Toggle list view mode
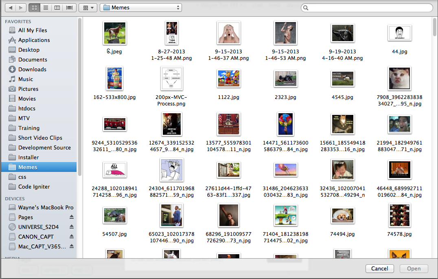Screen dimensions: 438x279 click(x=45, y=7)
